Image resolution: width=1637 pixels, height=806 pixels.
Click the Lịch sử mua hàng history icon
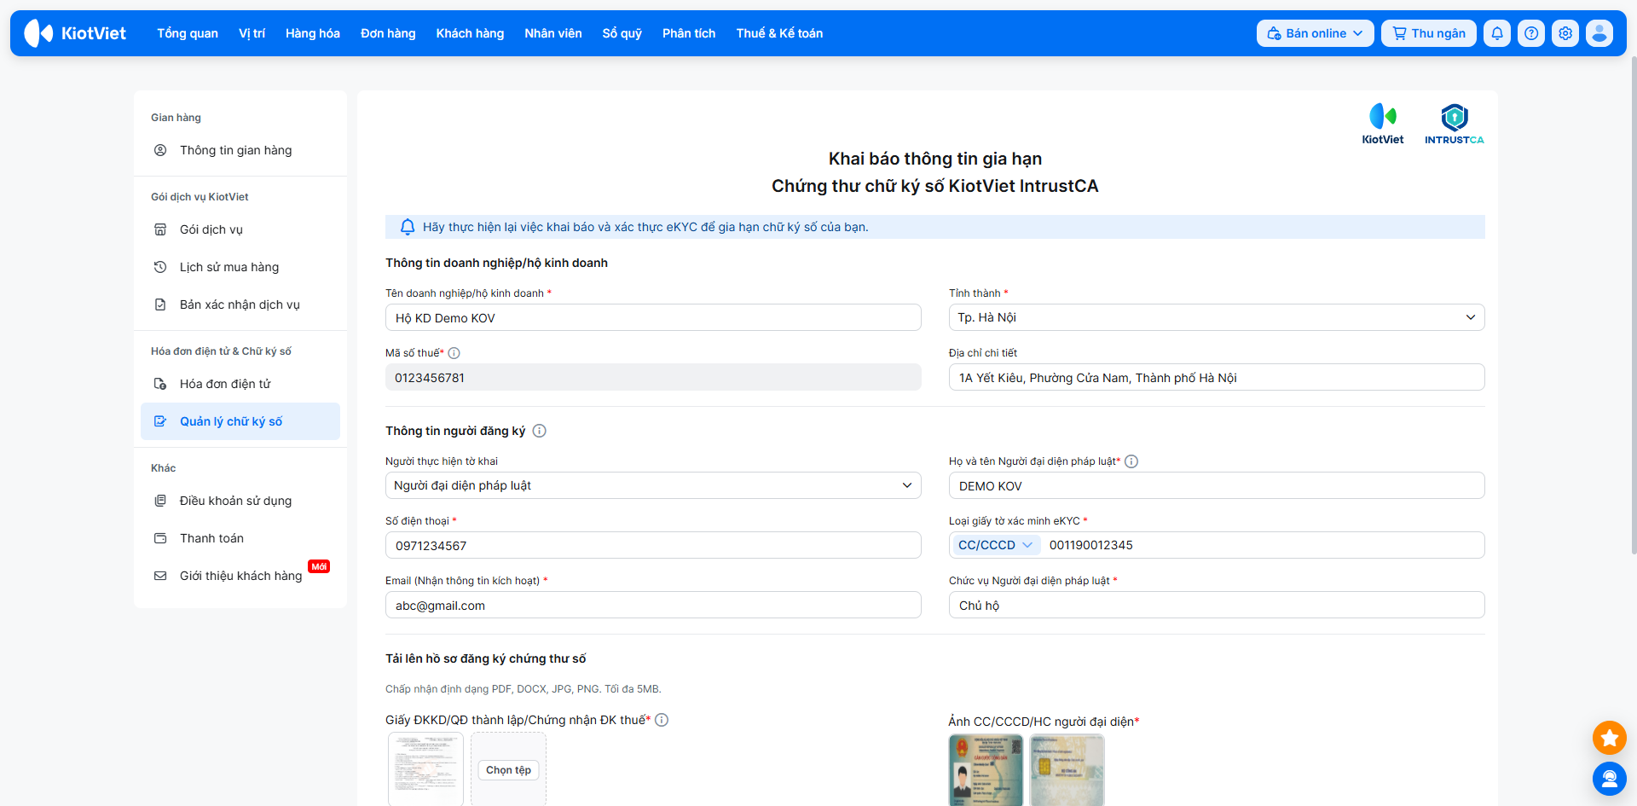tap(160, 267)
